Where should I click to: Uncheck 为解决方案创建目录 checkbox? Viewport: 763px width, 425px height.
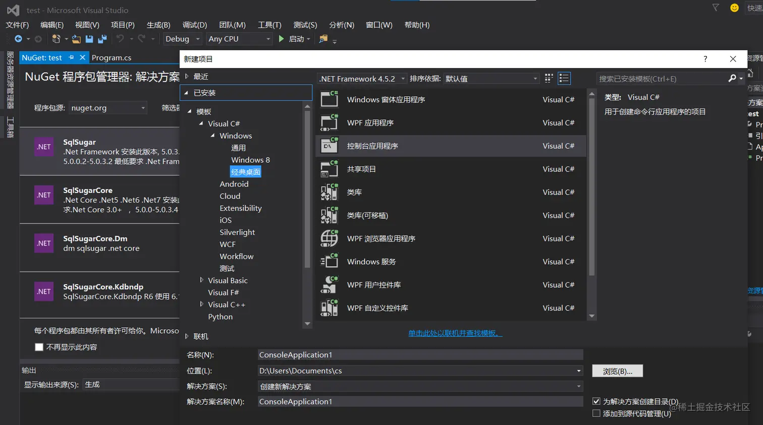[596, 401]
